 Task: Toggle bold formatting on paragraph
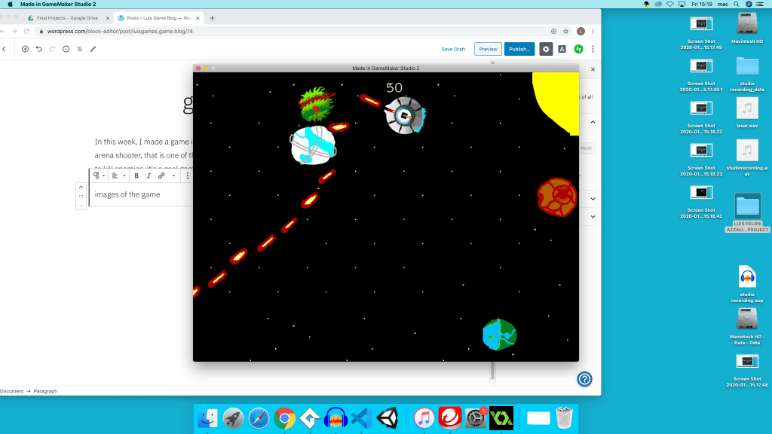(x=136, y=176)
